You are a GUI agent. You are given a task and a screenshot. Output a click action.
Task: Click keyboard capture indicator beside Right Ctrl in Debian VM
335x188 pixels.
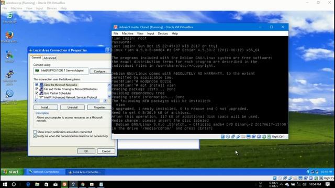[x=269, y=137]
